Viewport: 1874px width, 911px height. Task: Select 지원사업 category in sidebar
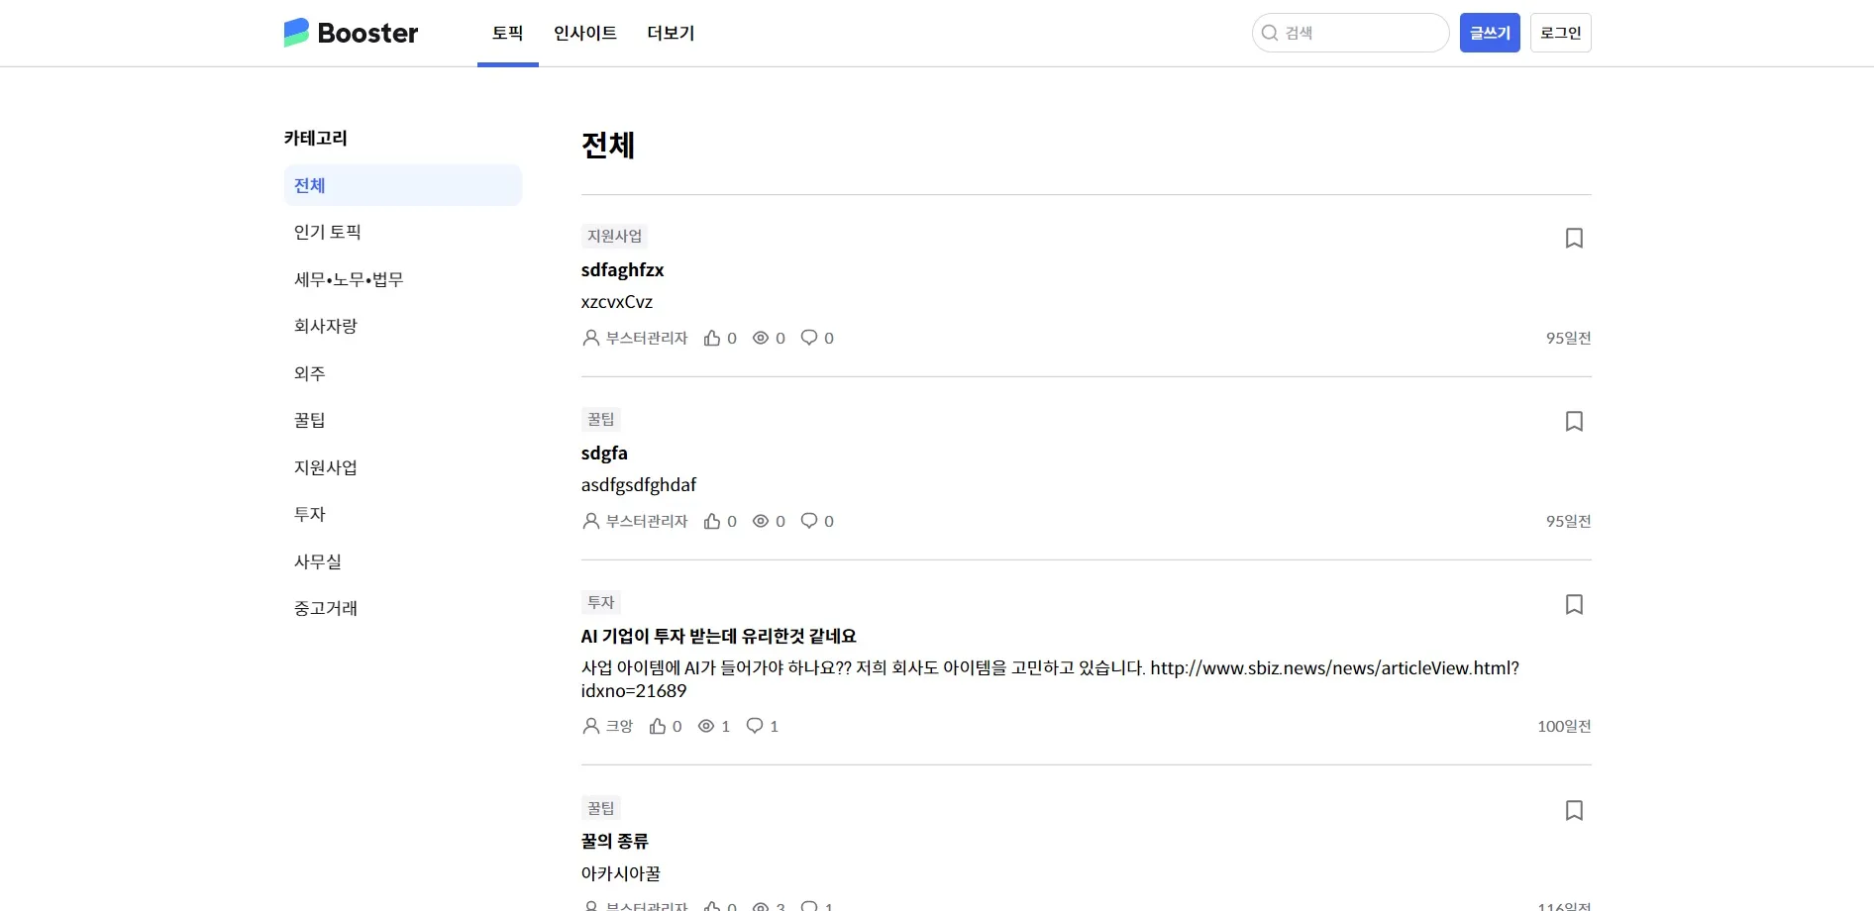403,467
